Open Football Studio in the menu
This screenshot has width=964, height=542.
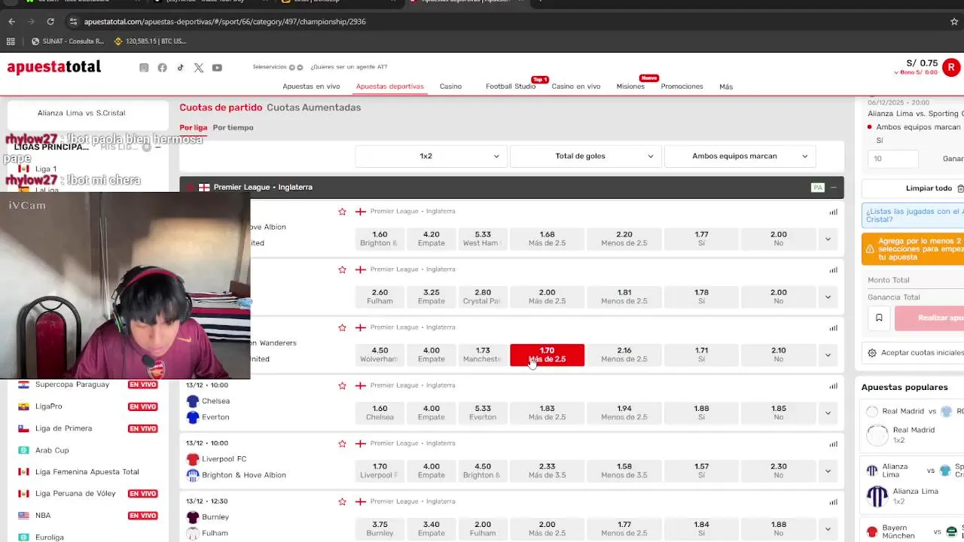click(511, 87)
